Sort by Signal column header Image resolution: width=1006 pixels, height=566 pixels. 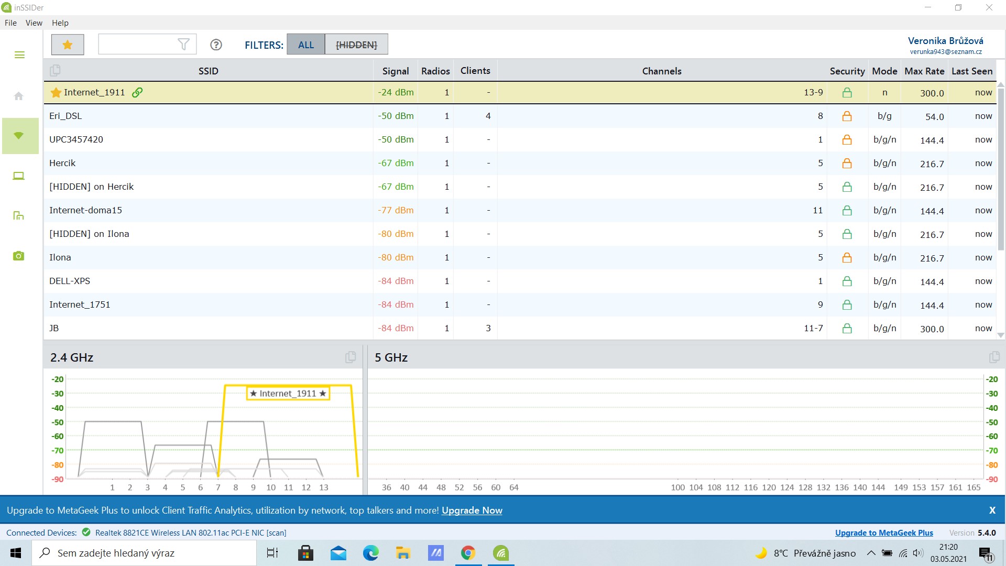point(395,71)
